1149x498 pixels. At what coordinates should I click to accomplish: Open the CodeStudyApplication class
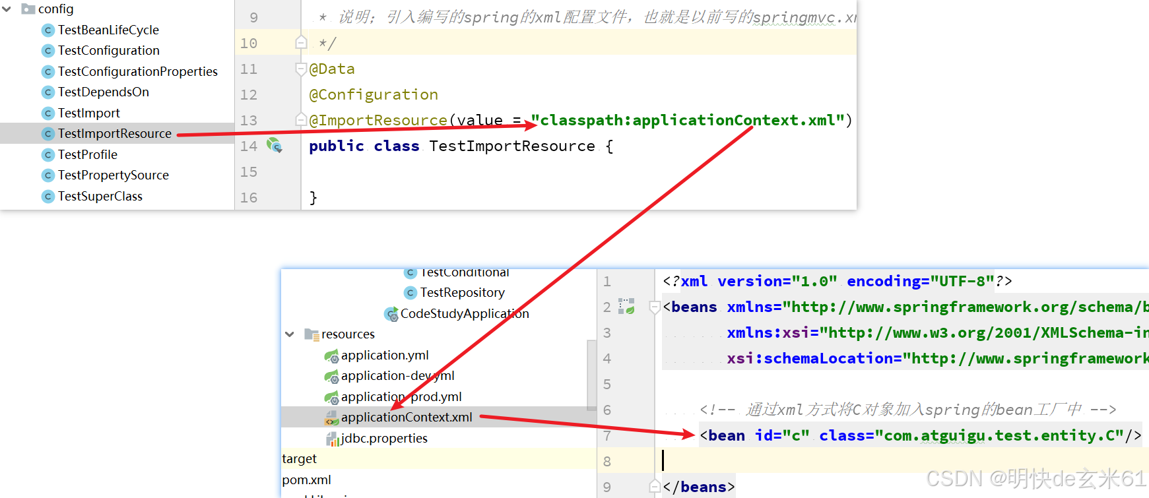pos(465,313)
